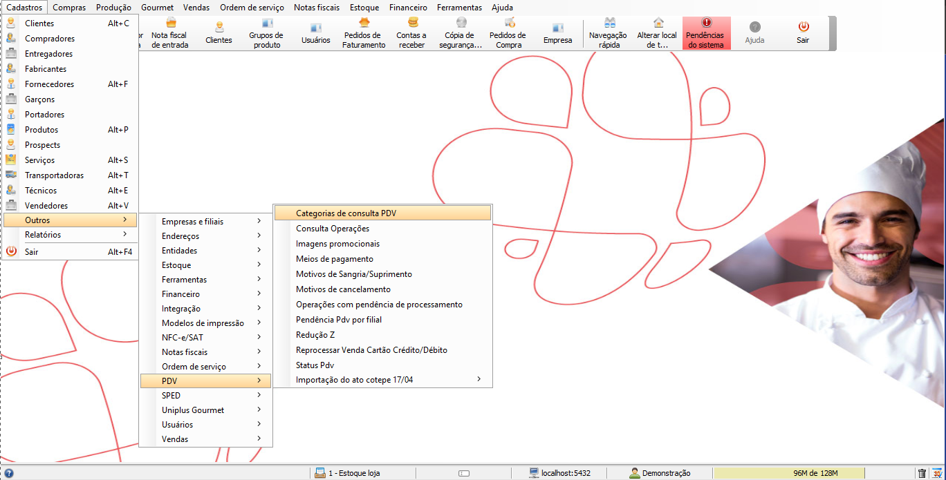Click the Usuários toolbar icon
The height and width of the screenshot is (480, 946).
coord(315,33)
